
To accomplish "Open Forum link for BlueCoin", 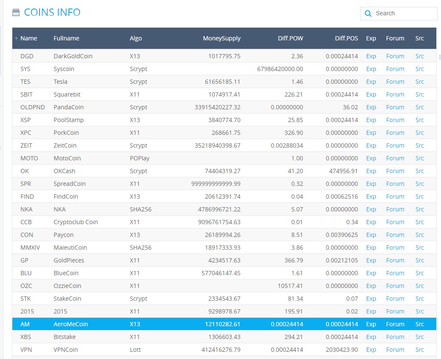I will [395, 273].
